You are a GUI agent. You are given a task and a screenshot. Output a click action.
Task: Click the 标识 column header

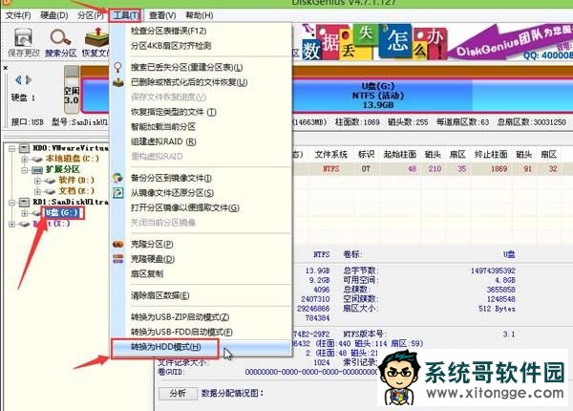coord(366,154)
